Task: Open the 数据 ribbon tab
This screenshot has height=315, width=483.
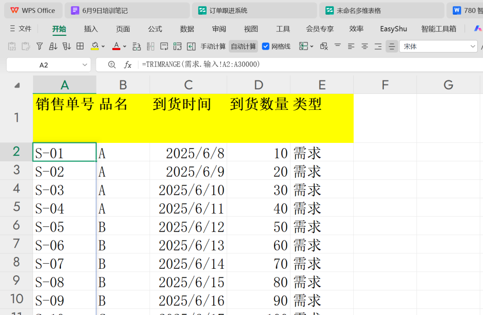Action: [187, 29]
